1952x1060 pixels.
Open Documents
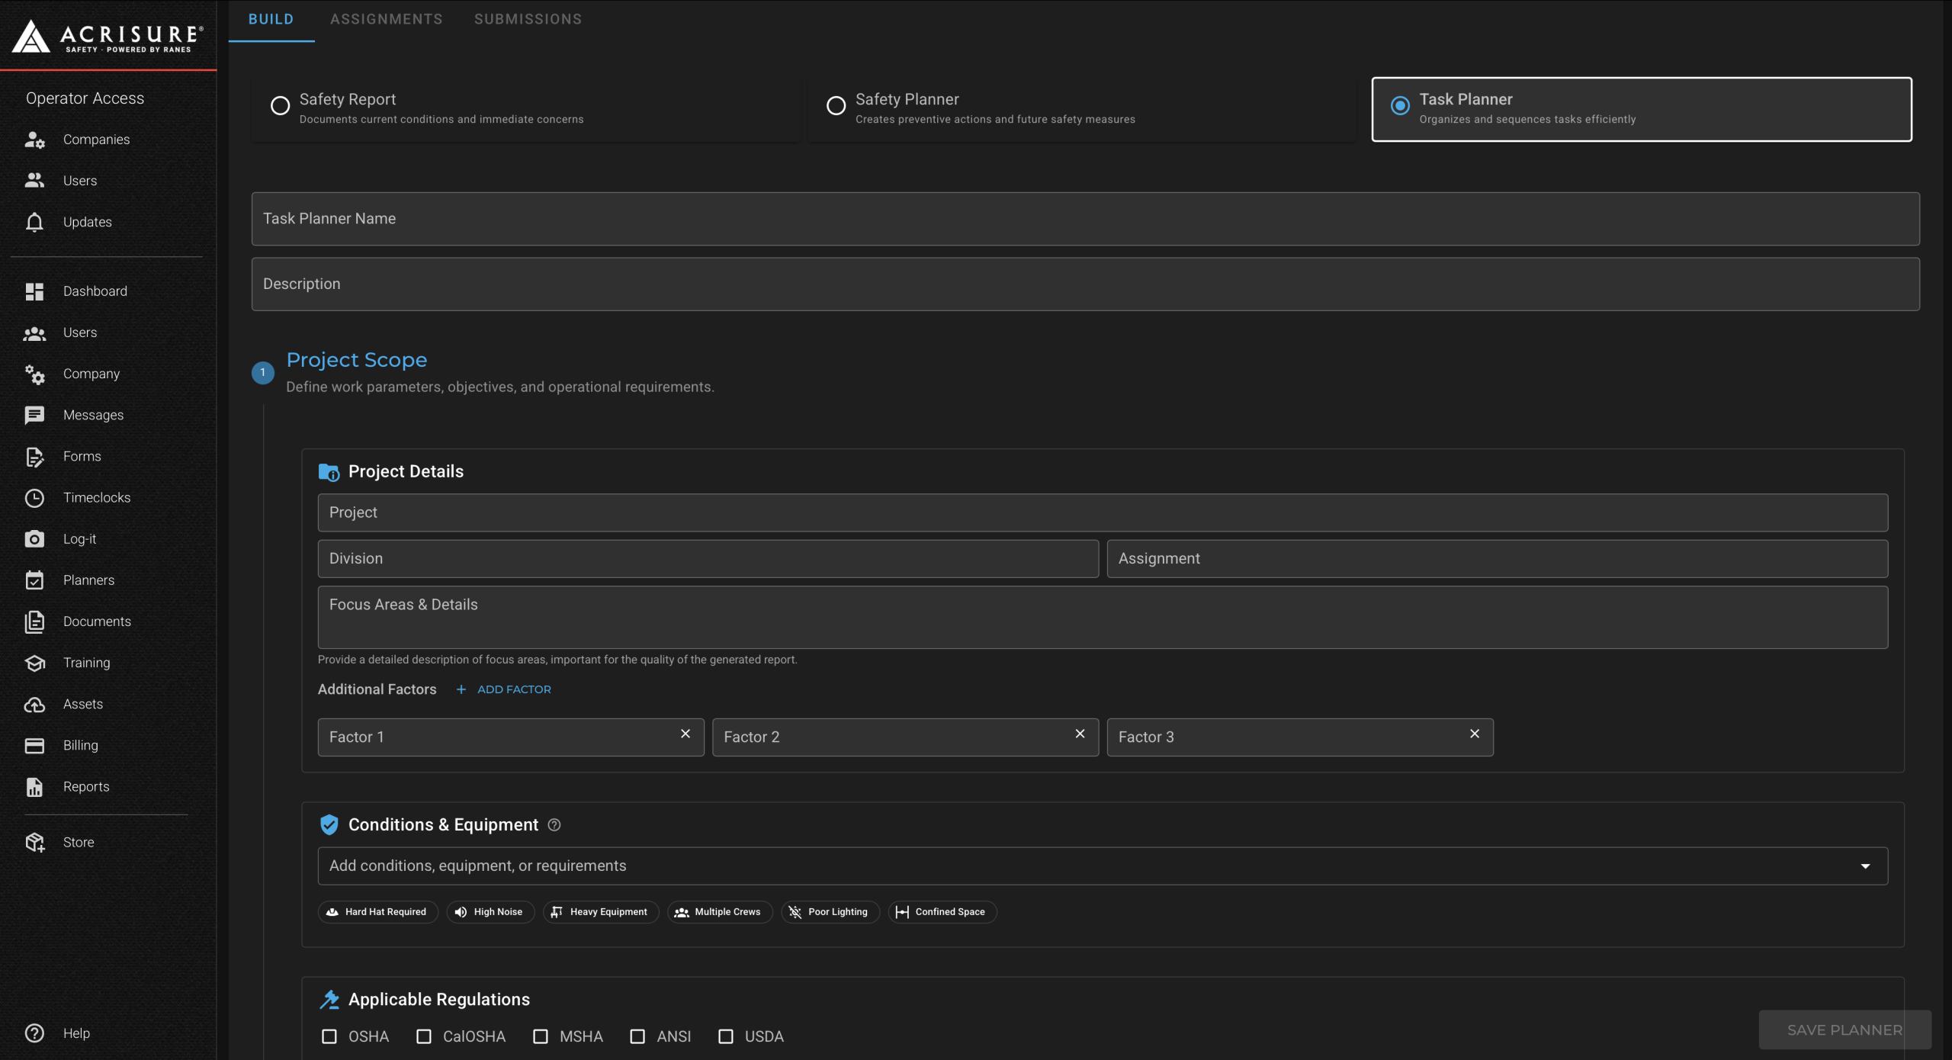[97, 622]
